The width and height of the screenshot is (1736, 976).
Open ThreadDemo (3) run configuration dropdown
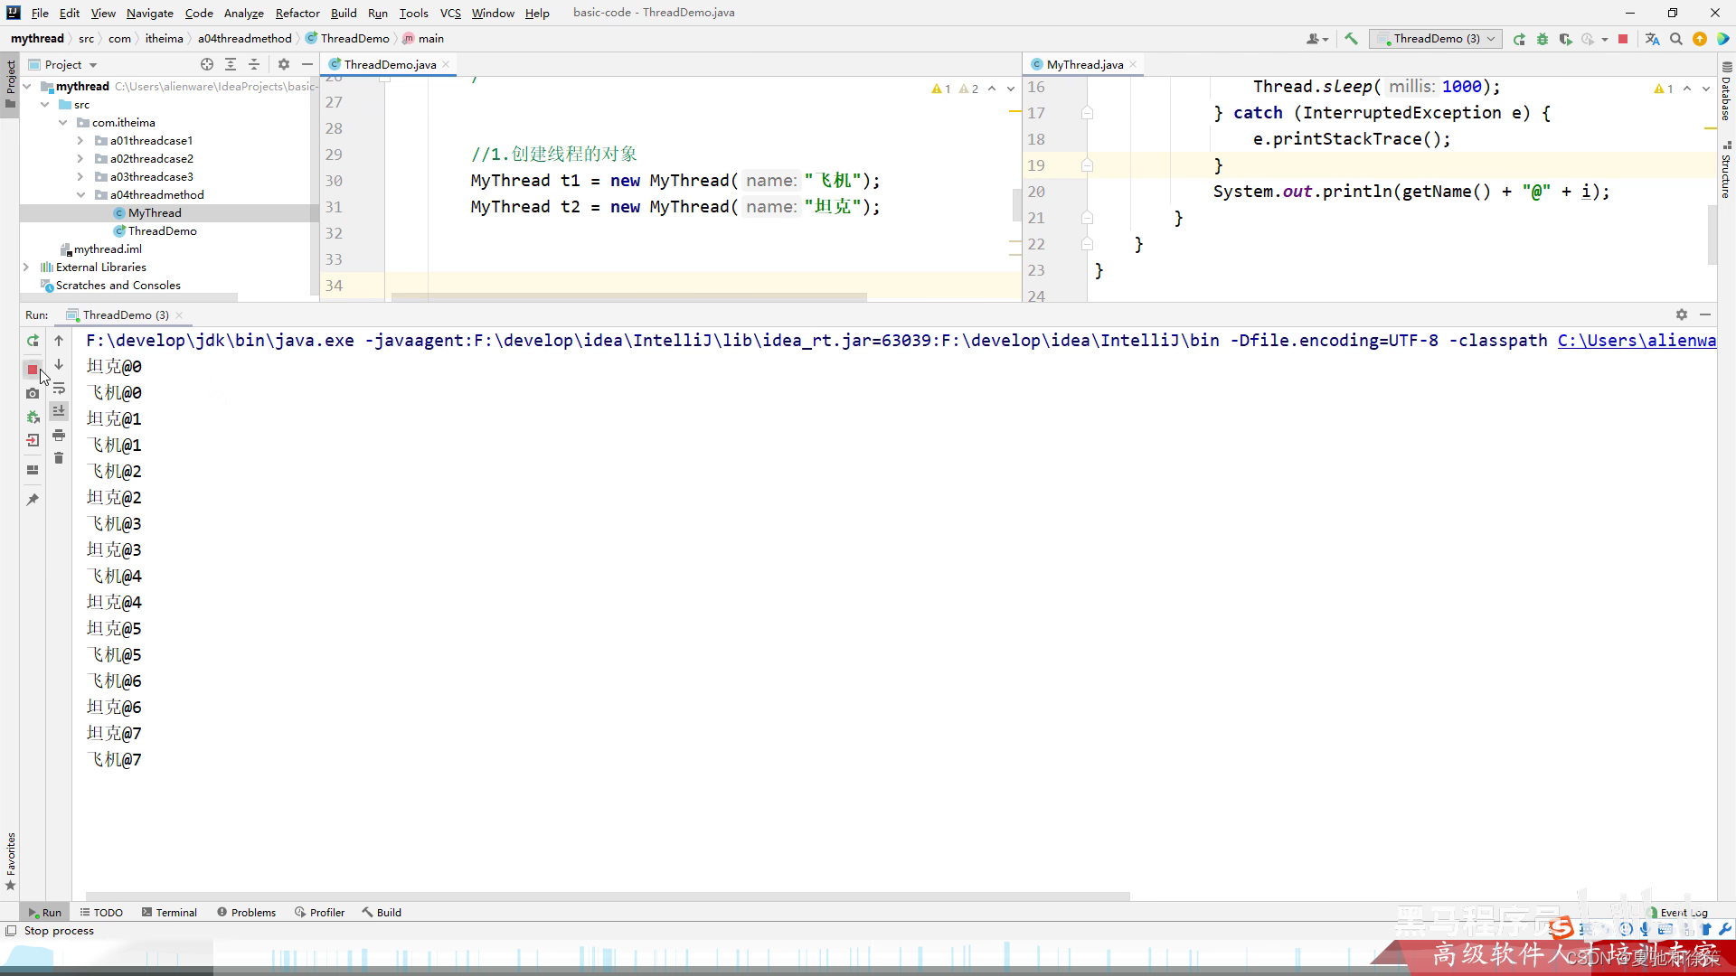tap(1436, 39)
